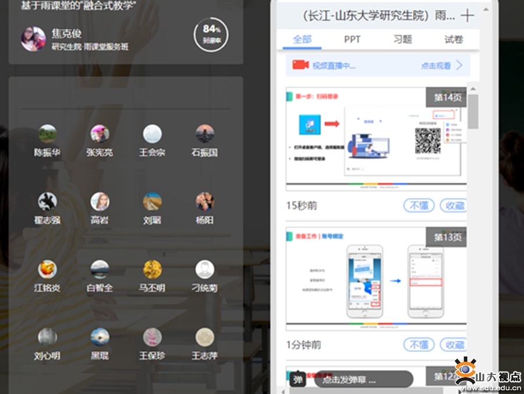The image size is (524, 394).
Task: Open 高岩's avatar
Action: click(100, 201)
